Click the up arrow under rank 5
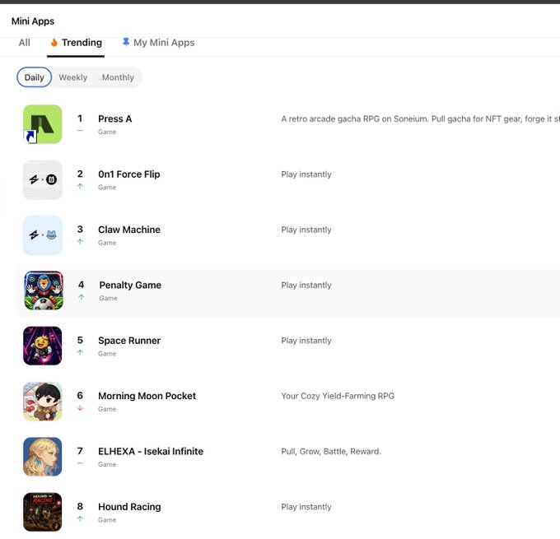Screen dimensions: 560x539 80,352
